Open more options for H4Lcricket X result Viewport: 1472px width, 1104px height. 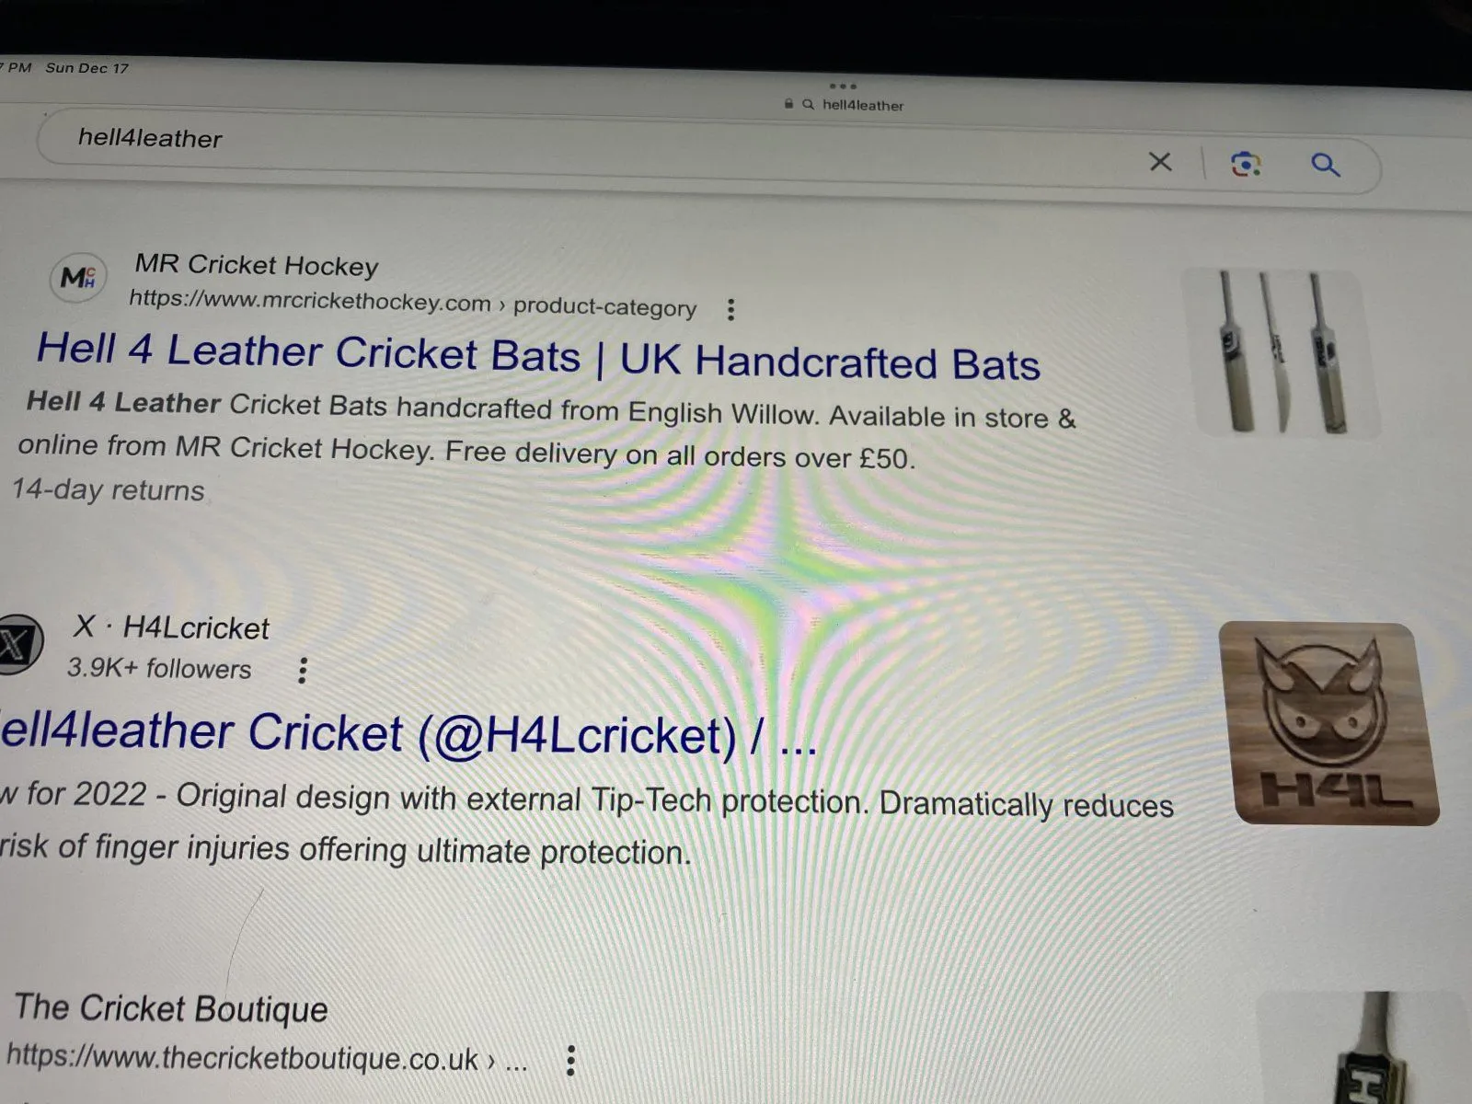303,670
